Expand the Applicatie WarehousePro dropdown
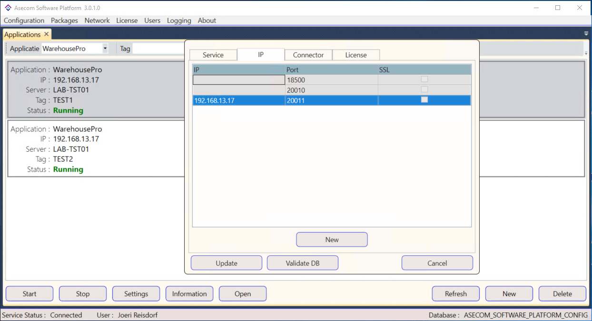Viewport: 592px width, 321px height. 105,49
